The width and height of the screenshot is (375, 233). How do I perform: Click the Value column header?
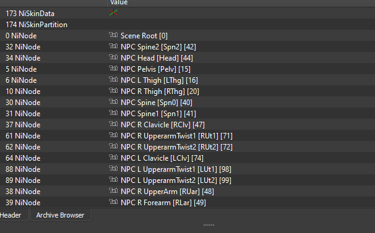tap(241, 3)
